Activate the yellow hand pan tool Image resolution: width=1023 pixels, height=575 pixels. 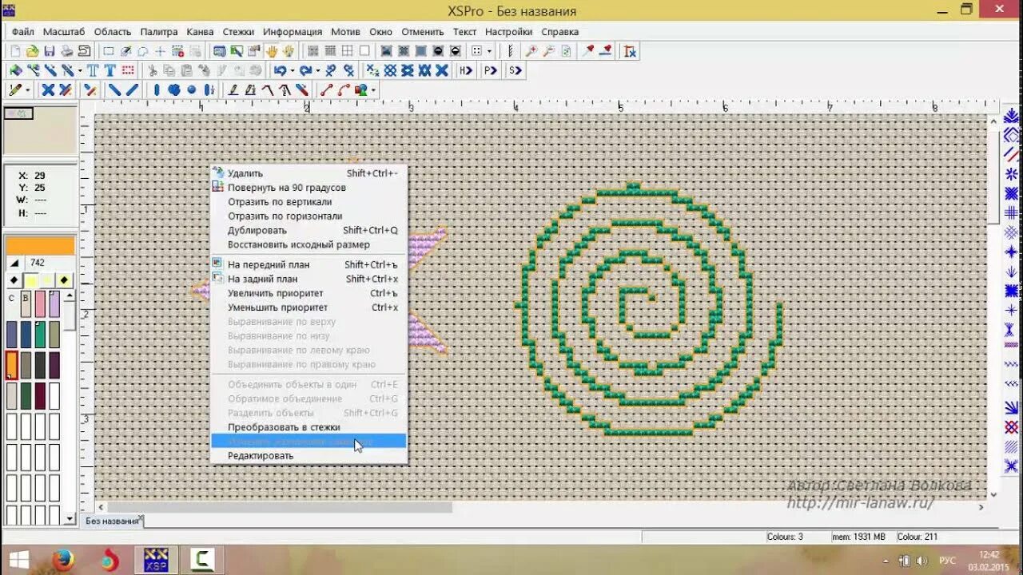pyautogui.click(x=272, y=51)
